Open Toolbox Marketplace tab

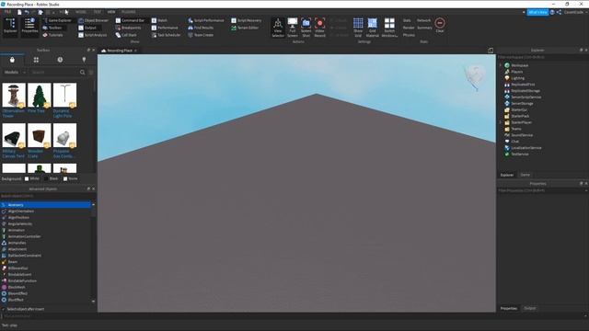(x=12, y=60)
